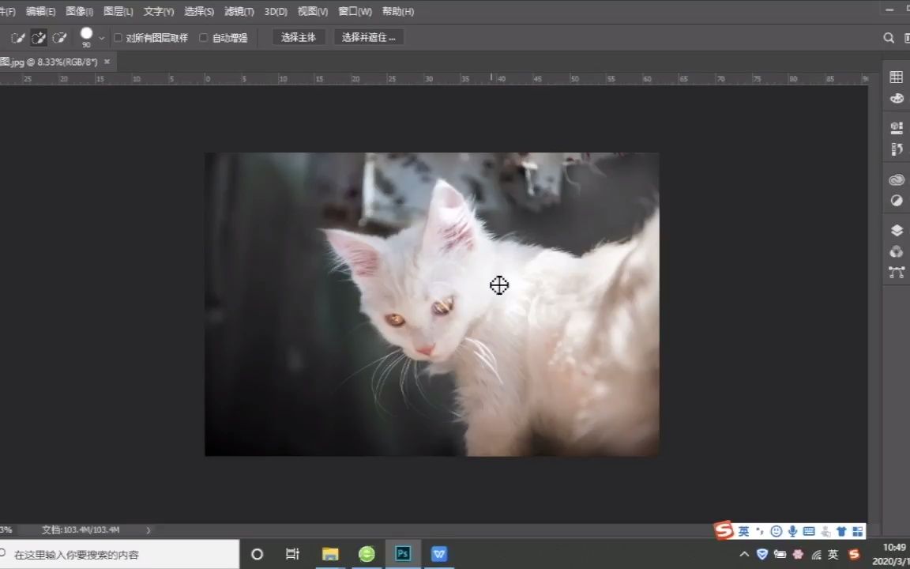Click the Creative Cloud icon in right sidebar

[x=896, y=179]
